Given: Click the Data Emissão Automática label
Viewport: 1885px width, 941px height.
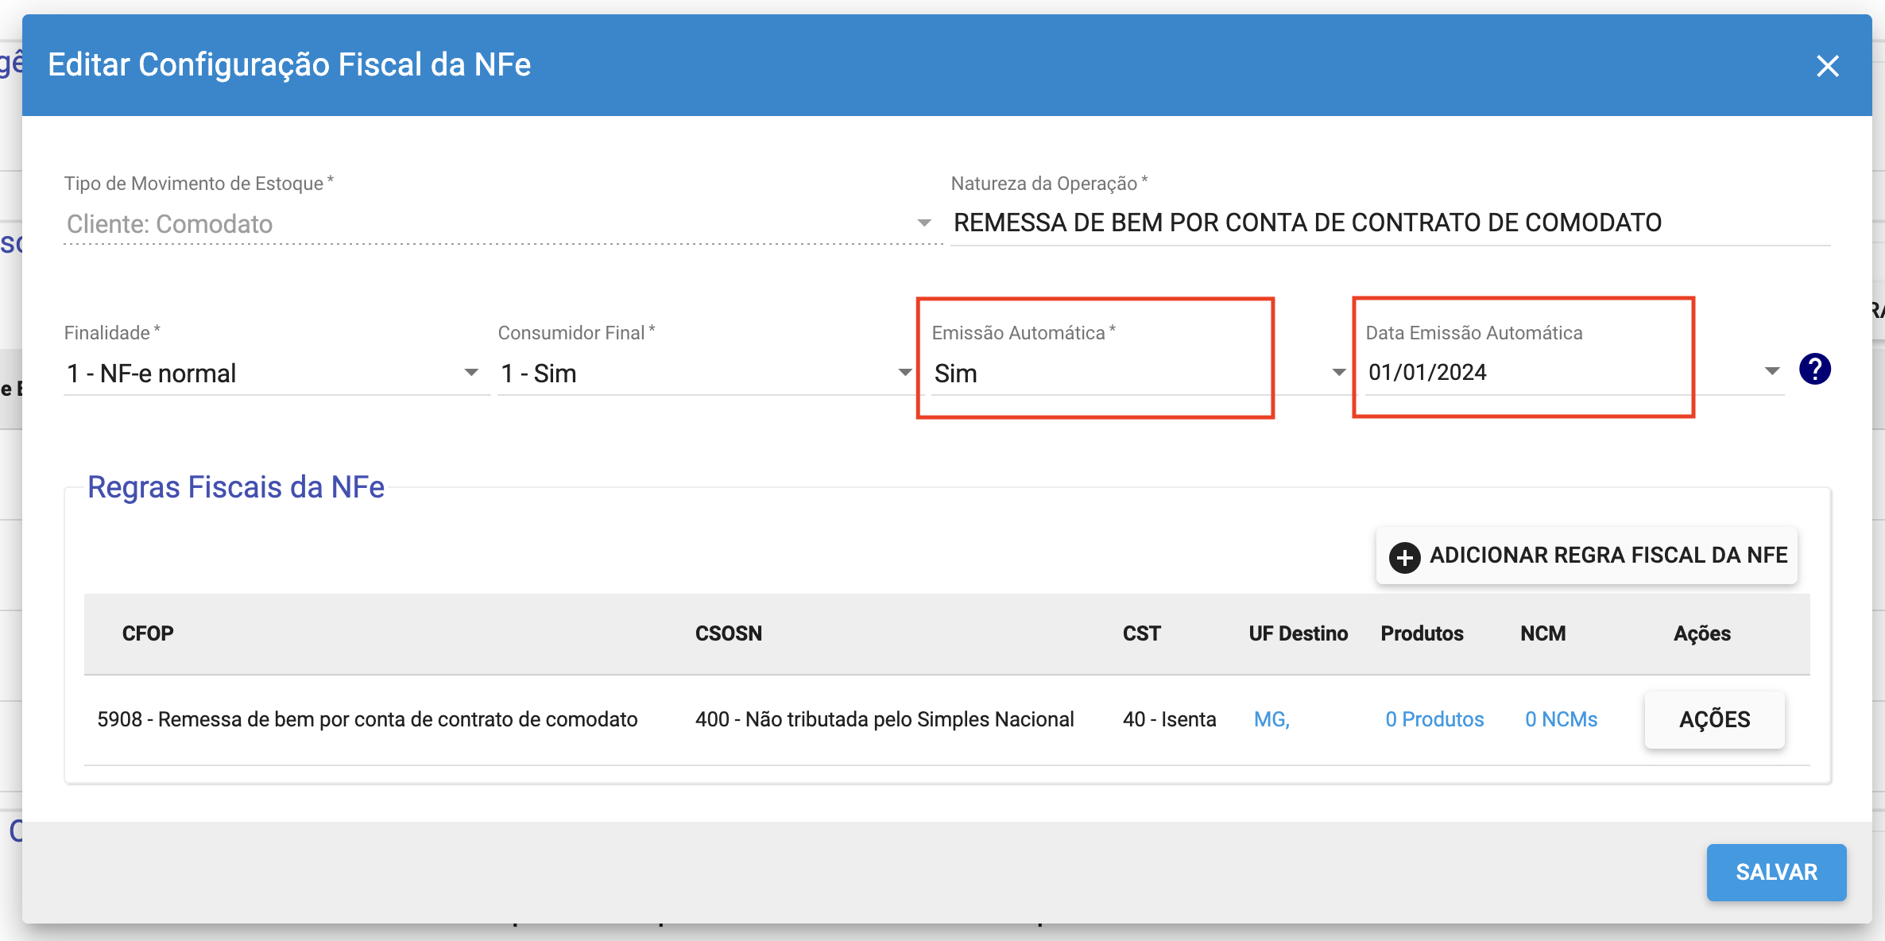Looking at the screenshot, I should 1474,333.
